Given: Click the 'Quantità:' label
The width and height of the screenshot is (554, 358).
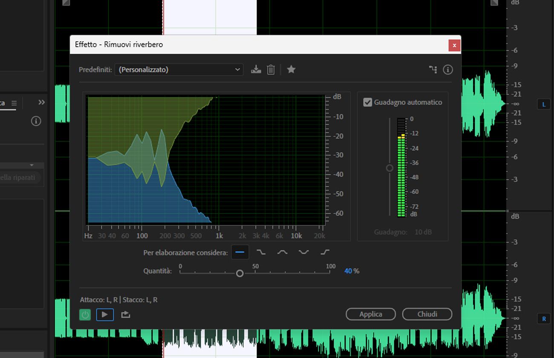Looking at the screenshot, I should 157,271.
